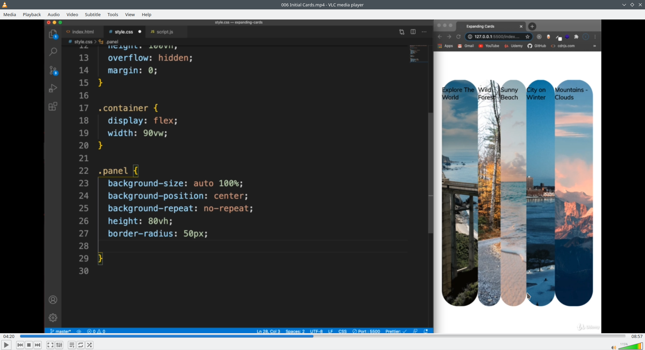
Task: Adjust the VLC volume slider
Action: click(631, 346)
